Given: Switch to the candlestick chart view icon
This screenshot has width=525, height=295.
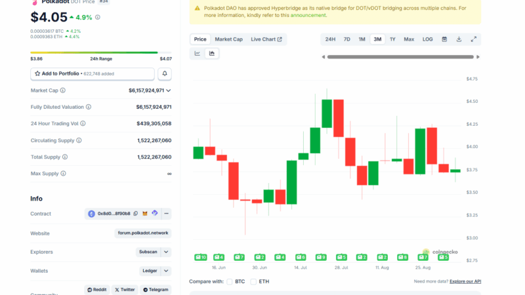Looking at the screenshot, I should [211, 53].
